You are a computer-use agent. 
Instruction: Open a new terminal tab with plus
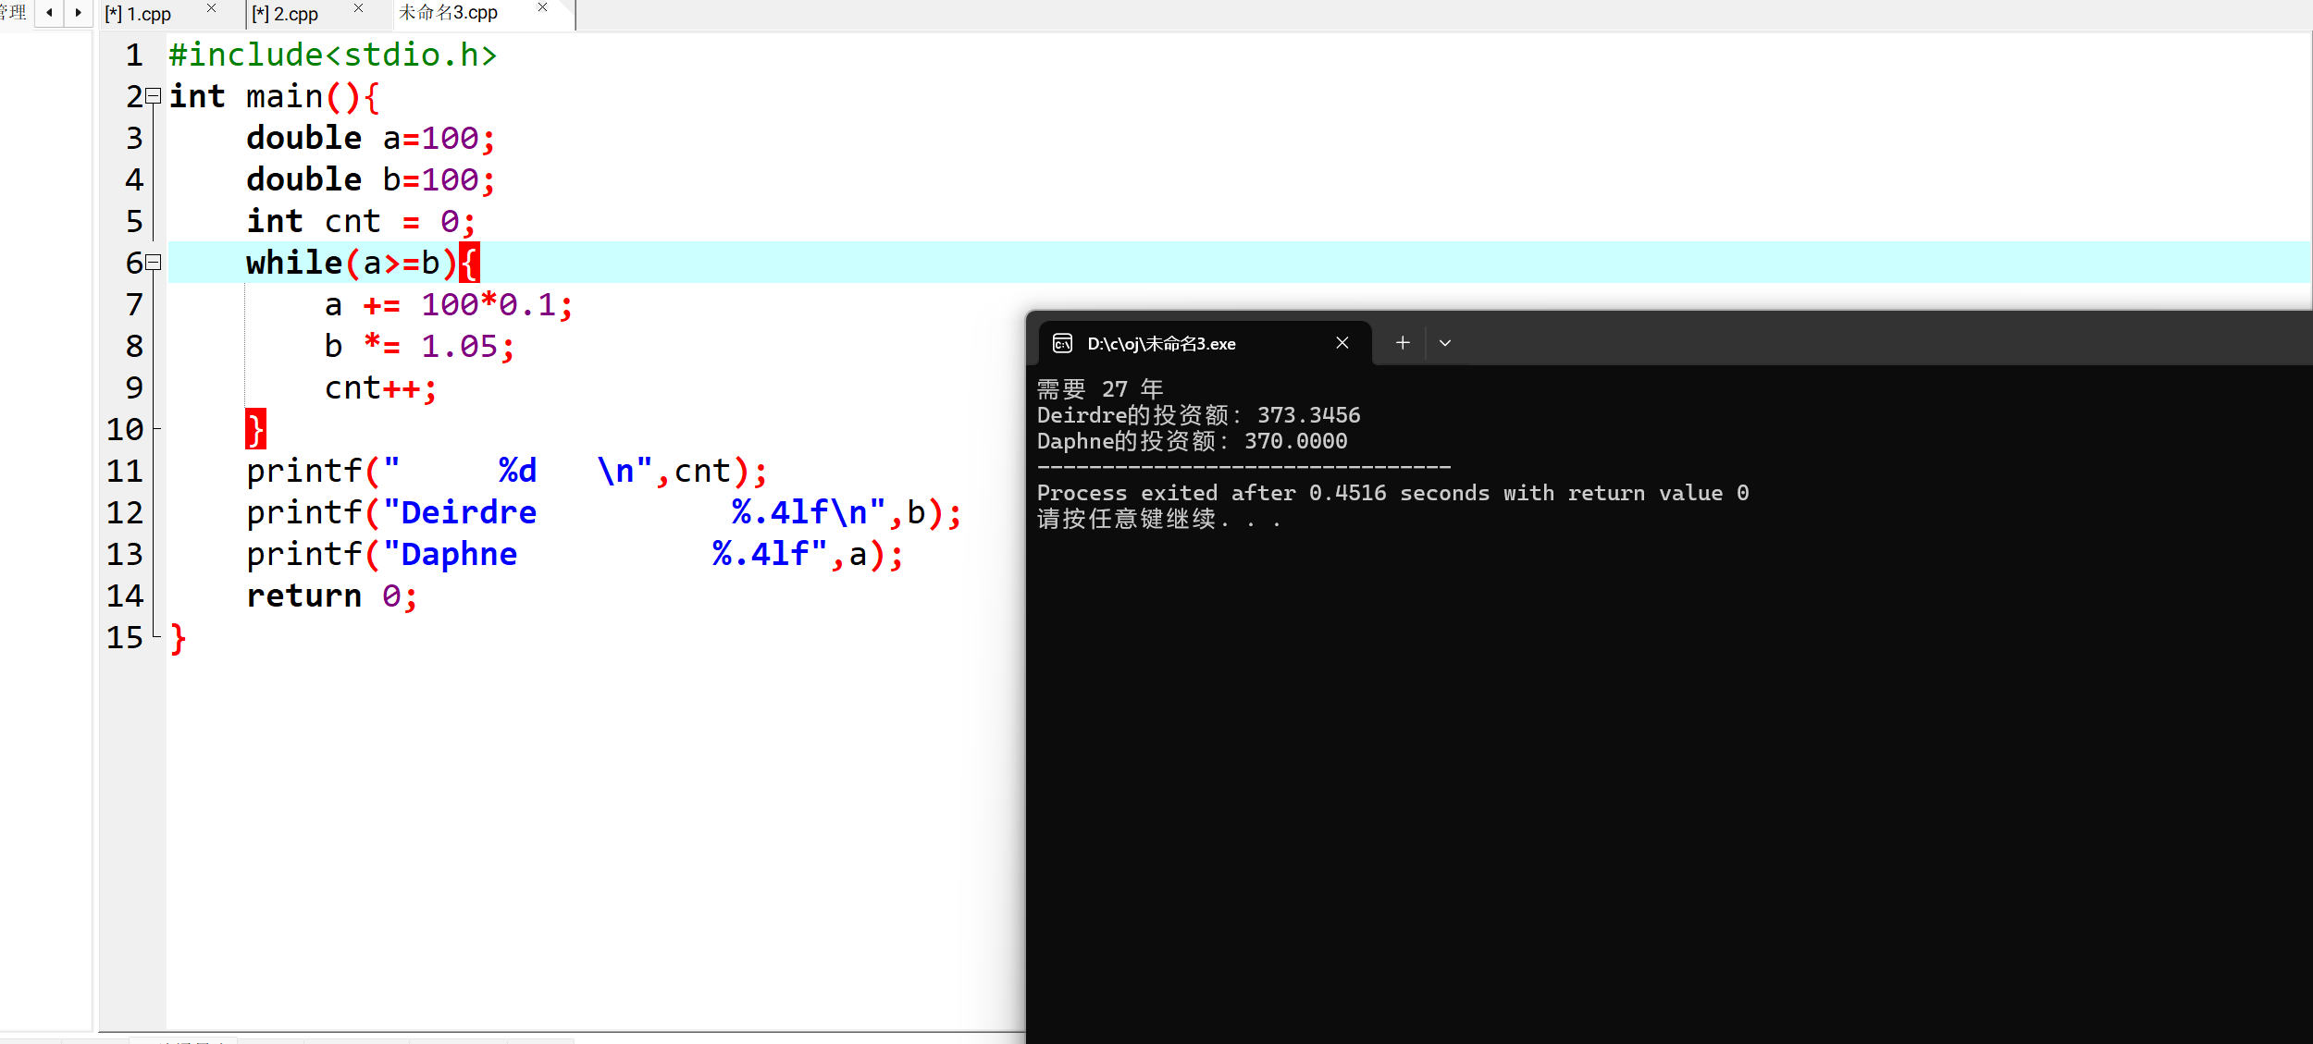(1403, 343)
